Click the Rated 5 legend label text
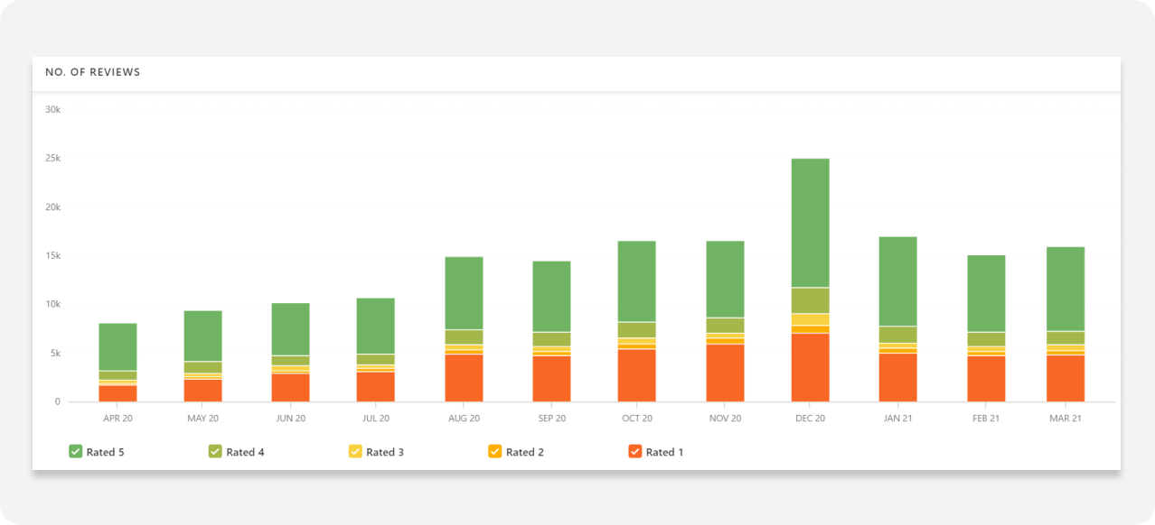 (x=106, y=452)
